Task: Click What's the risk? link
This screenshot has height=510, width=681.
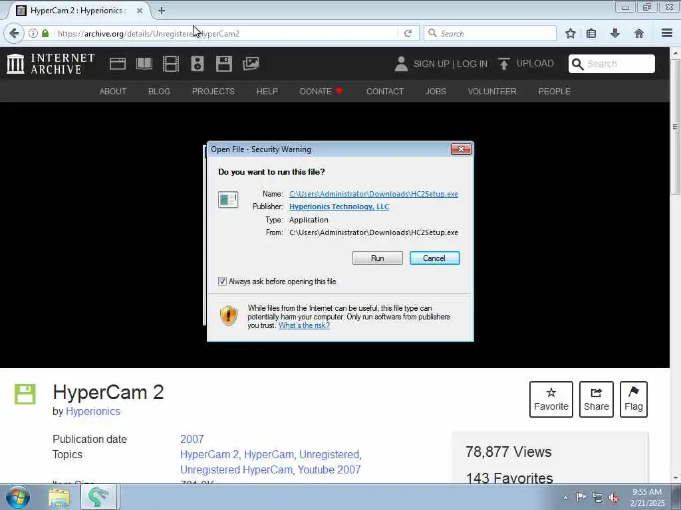Action: [x=304, y=325]
